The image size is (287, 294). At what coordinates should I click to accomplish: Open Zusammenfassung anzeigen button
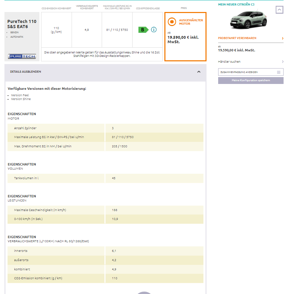251,72
